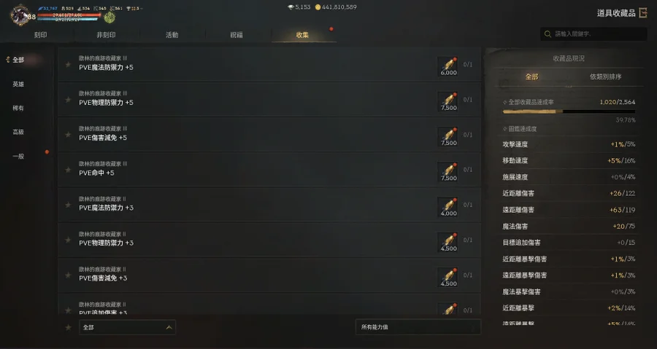
Task: Click the keyword search input field
Action: [x=593, y=34]
